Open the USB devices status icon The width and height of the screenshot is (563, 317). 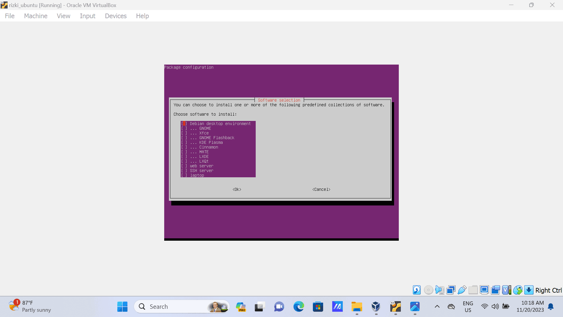coord(462,290)
